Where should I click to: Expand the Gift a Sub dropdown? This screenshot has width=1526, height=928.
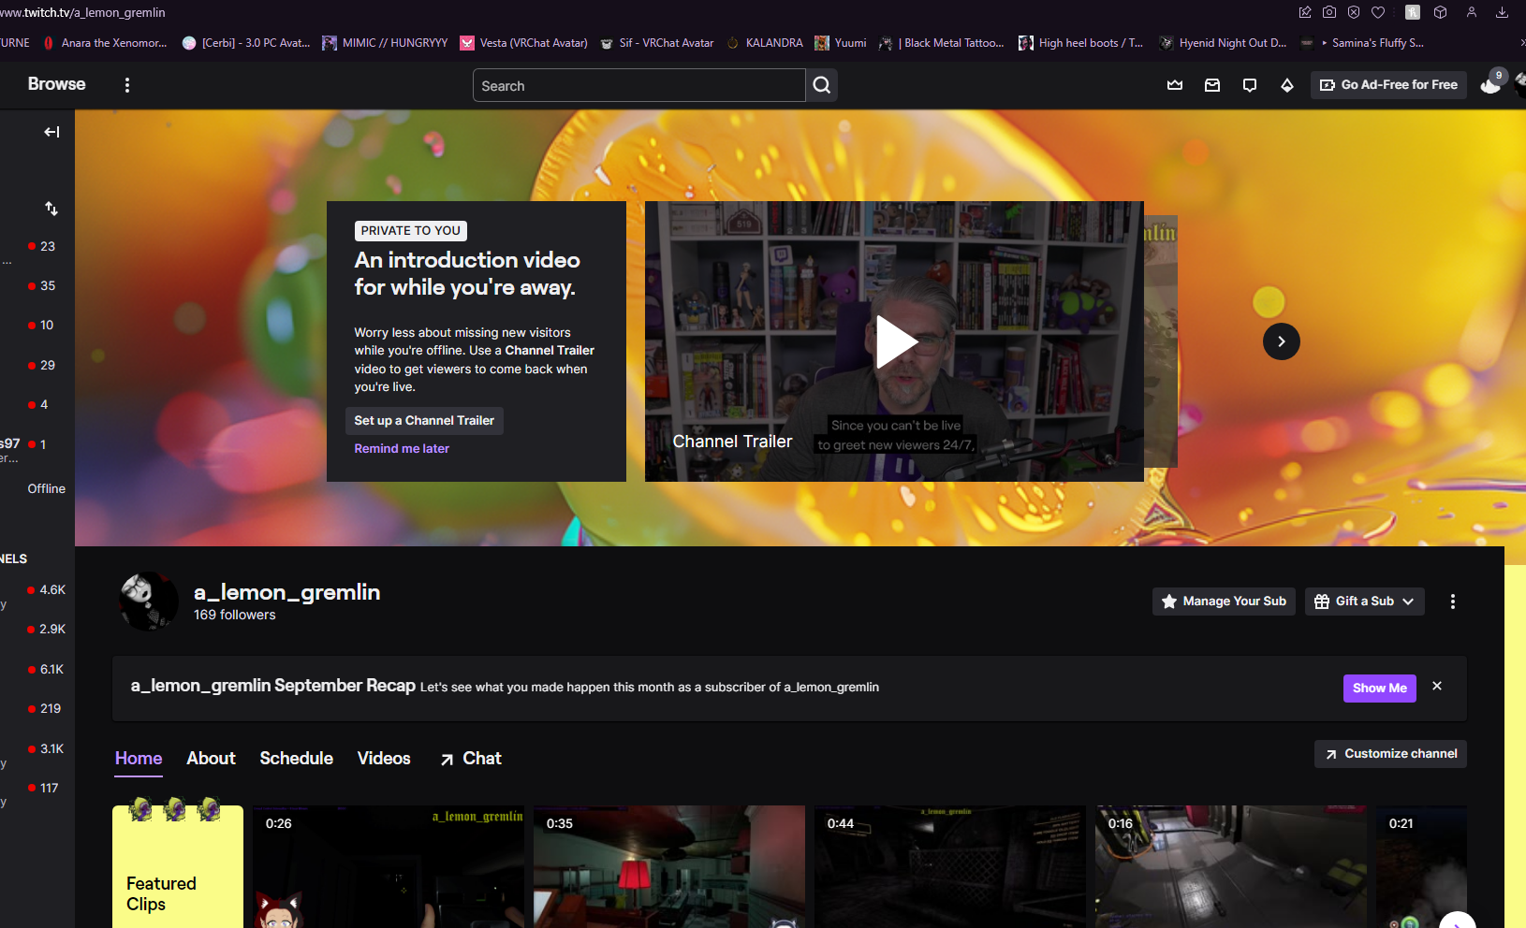pos(1365,602)
